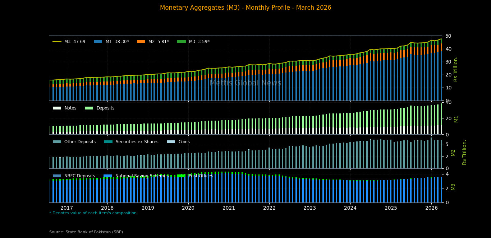
Task: Click the Source: State Bank of Pakistan text
Action: point(86,232)
